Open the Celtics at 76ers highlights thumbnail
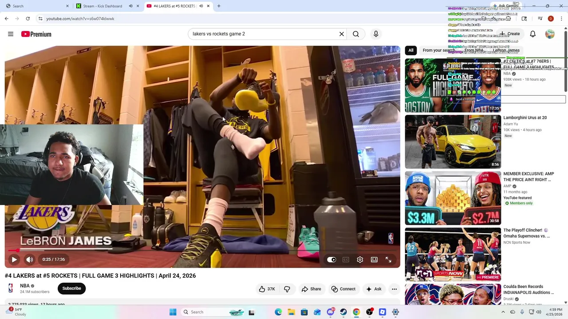The width and height of the screenshot is (568, 319). (x=453, y=85)
